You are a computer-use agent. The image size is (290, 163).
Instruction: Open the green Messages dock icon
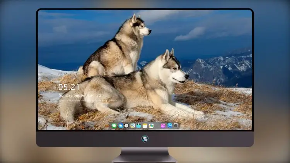[x=114, y=126]
